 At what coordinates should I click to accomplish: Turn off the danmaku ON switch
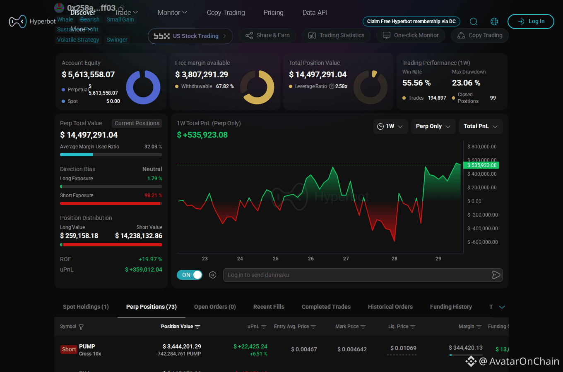(x=190, y=275)
